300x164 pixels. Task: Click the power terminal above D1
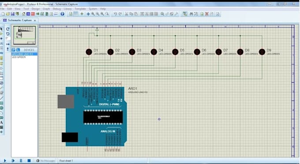(x=97, y=29)
